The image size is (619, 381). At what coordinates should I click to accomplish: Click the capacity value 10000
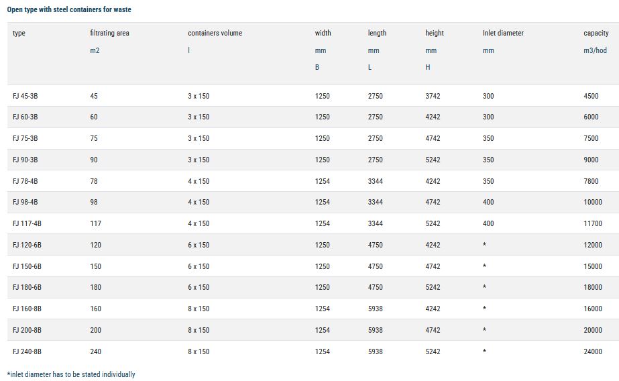592,202
